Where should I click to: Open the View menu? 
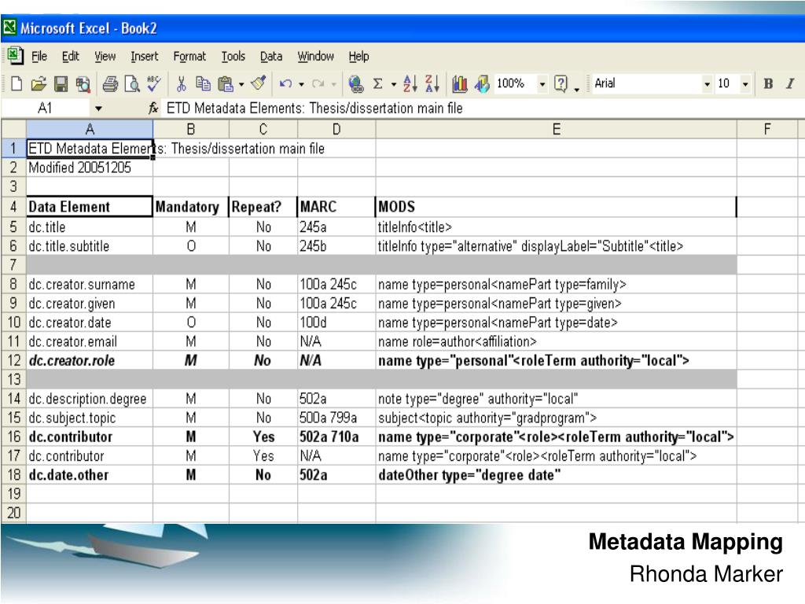(105, 56)
